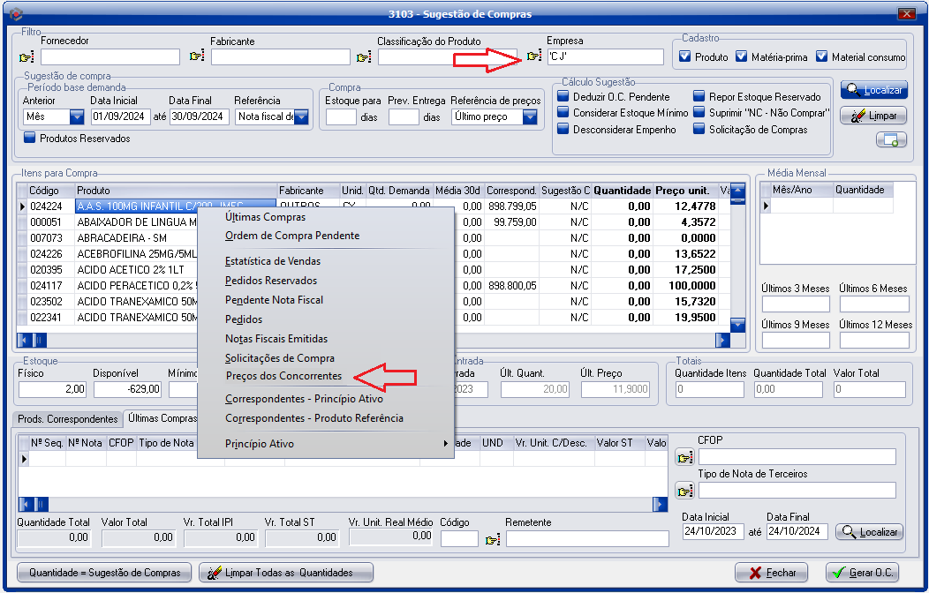Open the Fornecedor lookup hand icon

pyautogui.click(x=26, y=57)
